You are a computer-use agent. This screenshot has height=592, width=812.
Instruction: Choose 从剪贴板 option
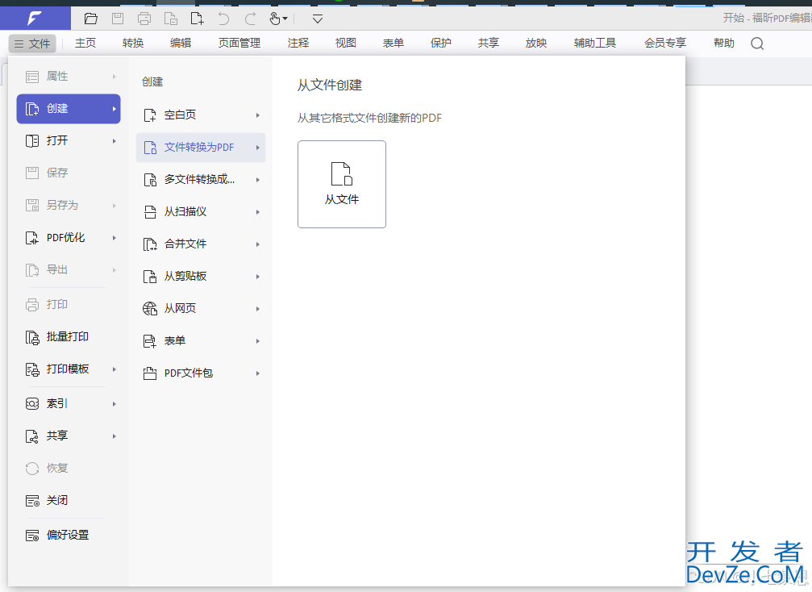click(201, 277)
